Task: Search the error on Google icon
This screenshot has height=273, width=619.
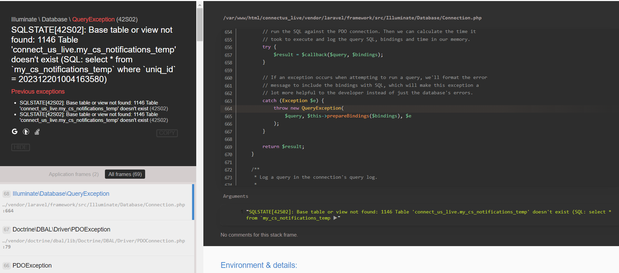Action: pyautogui.click(x=15, y=131)
